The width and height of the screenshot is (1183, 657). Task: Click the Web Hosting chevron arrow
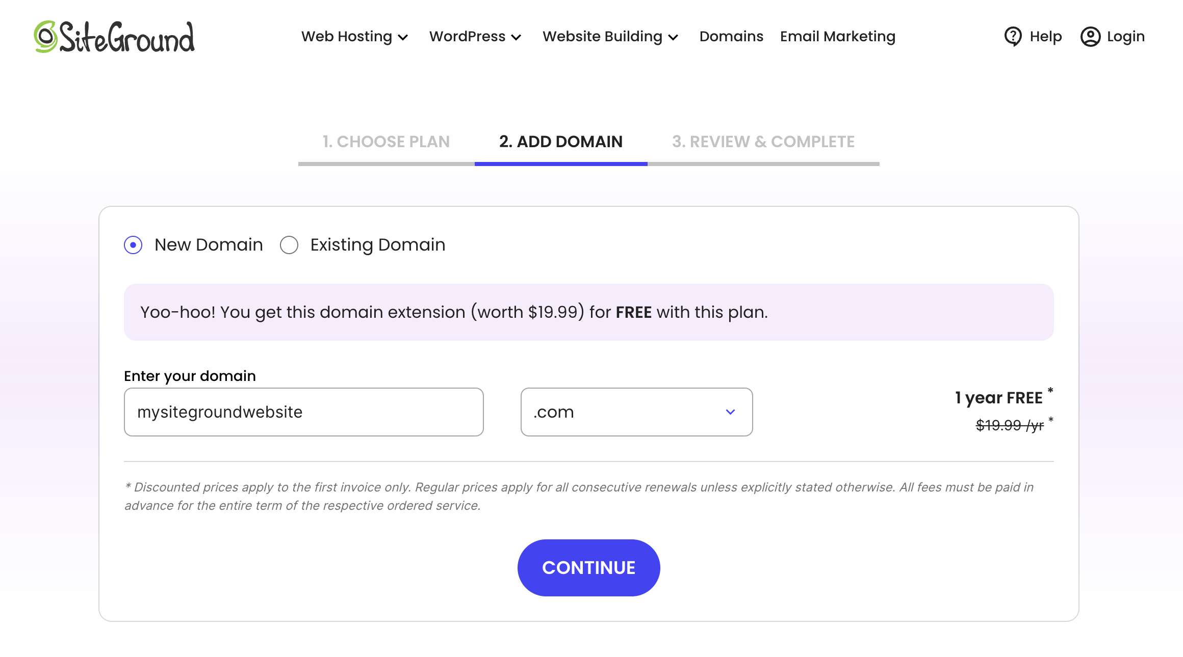click(x=403, y=37)
